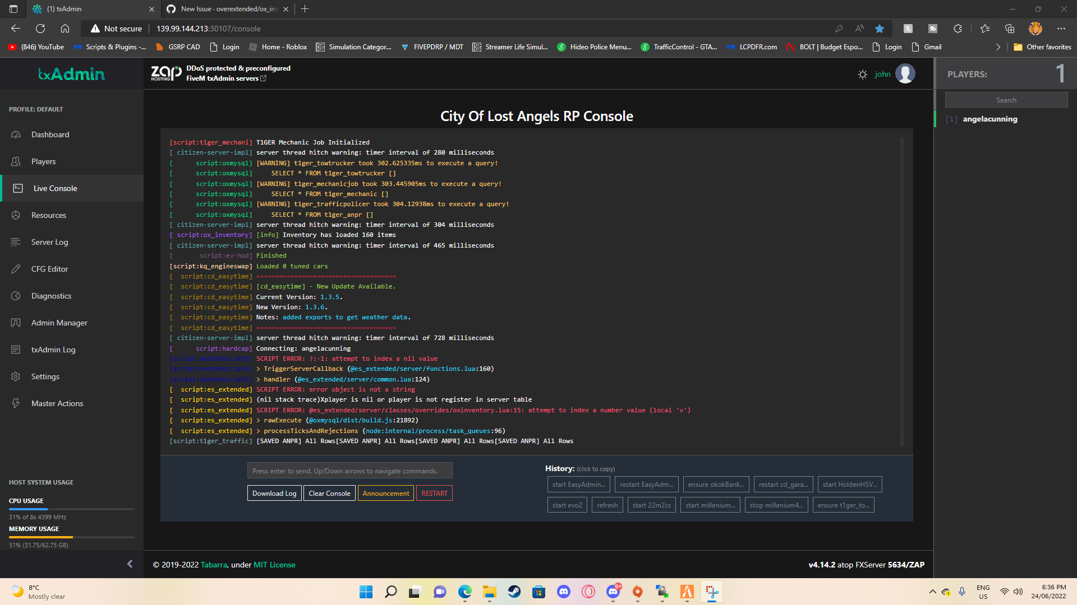The image size is (1077, 605).
Task: Toggle light/dark theme sun icon
Action: coord(862,75)
